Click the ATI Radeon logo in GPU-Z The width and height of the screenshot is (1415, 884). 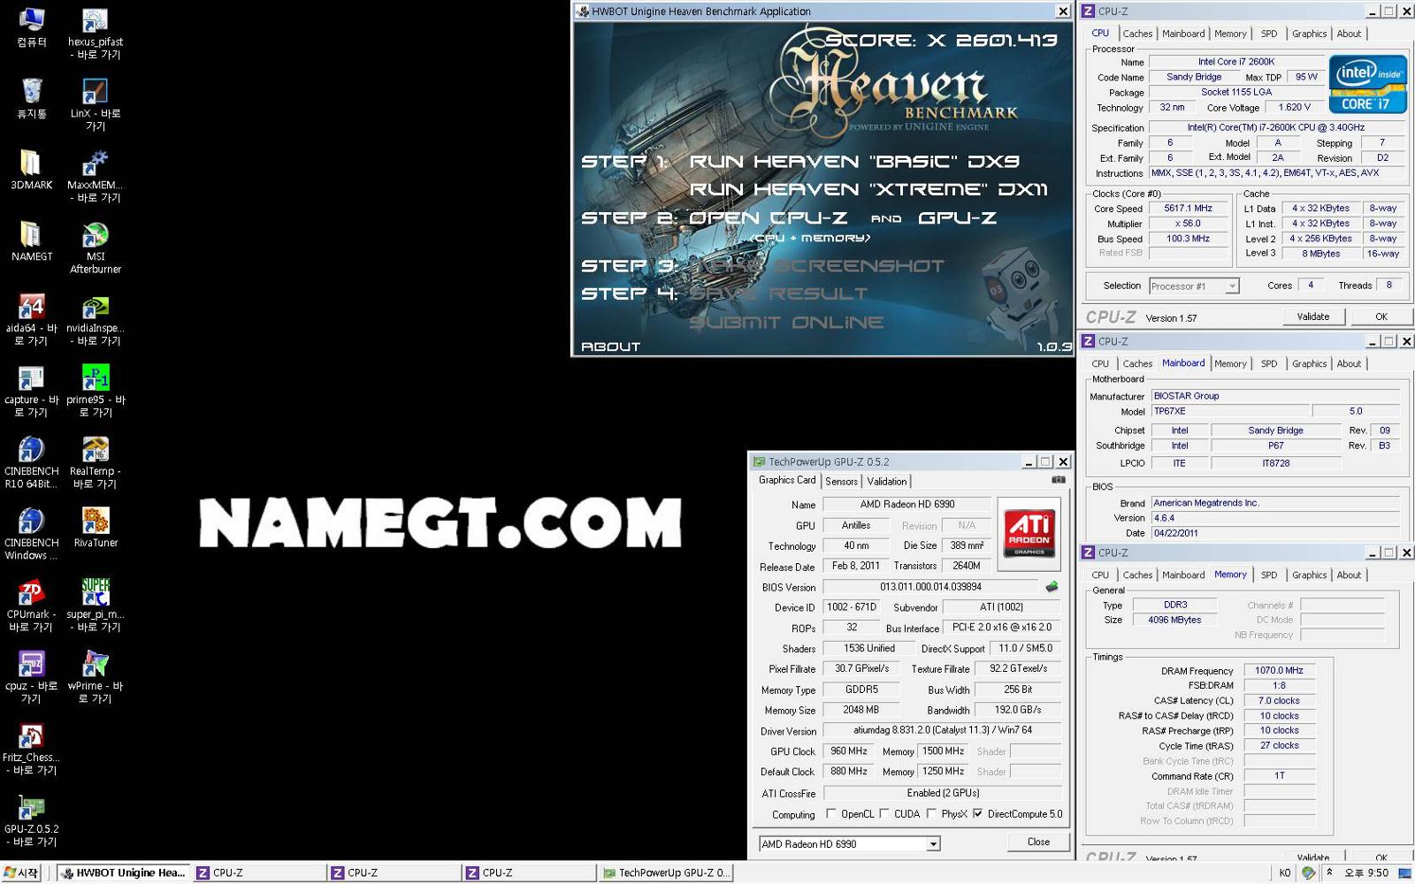1029,534
